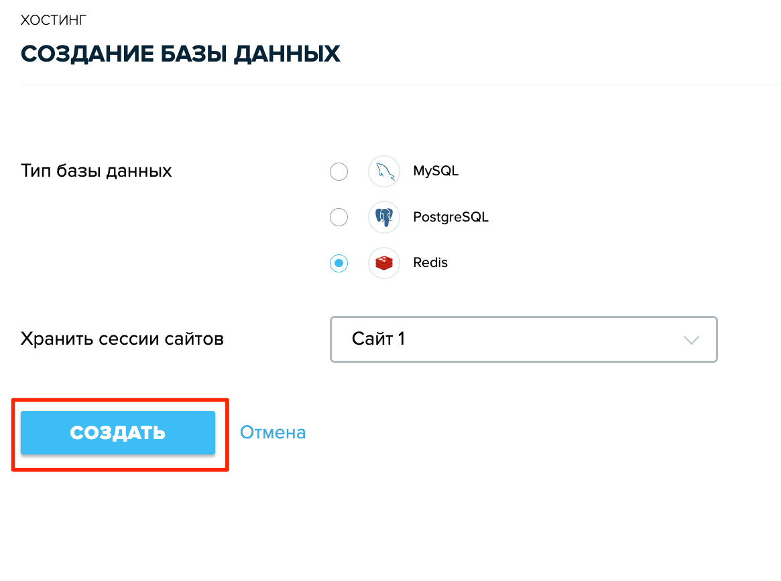Choose the PostgreSQL radio button
This screenshot has width=781, height=581.
339,217
